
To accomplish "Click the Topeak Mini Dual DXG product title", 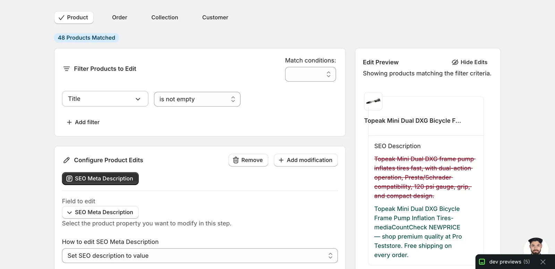I will click(412, 121).
